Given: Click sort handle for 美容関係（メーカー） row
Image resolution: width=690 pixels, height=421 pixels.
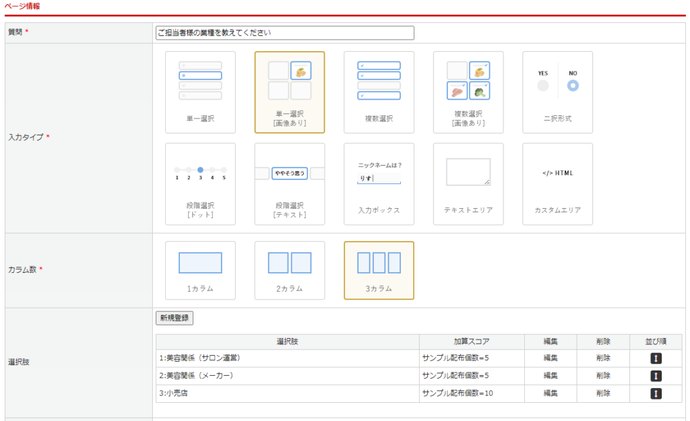Looking at the screenshot, I should click(656, 376).
